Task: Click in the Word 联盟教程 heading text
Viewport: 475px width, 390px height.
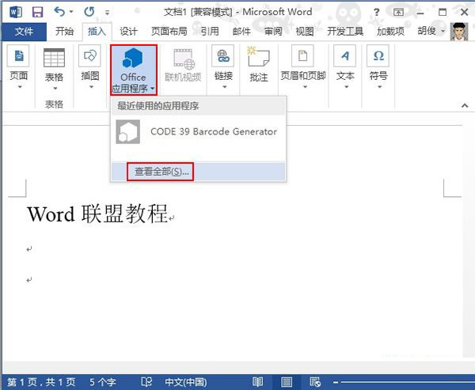Action: tap(97, 214)
